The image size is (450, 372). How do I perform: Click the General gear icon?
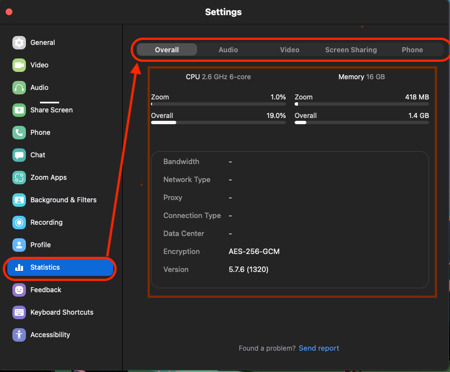pyautogui.click(x=20, y=43)
